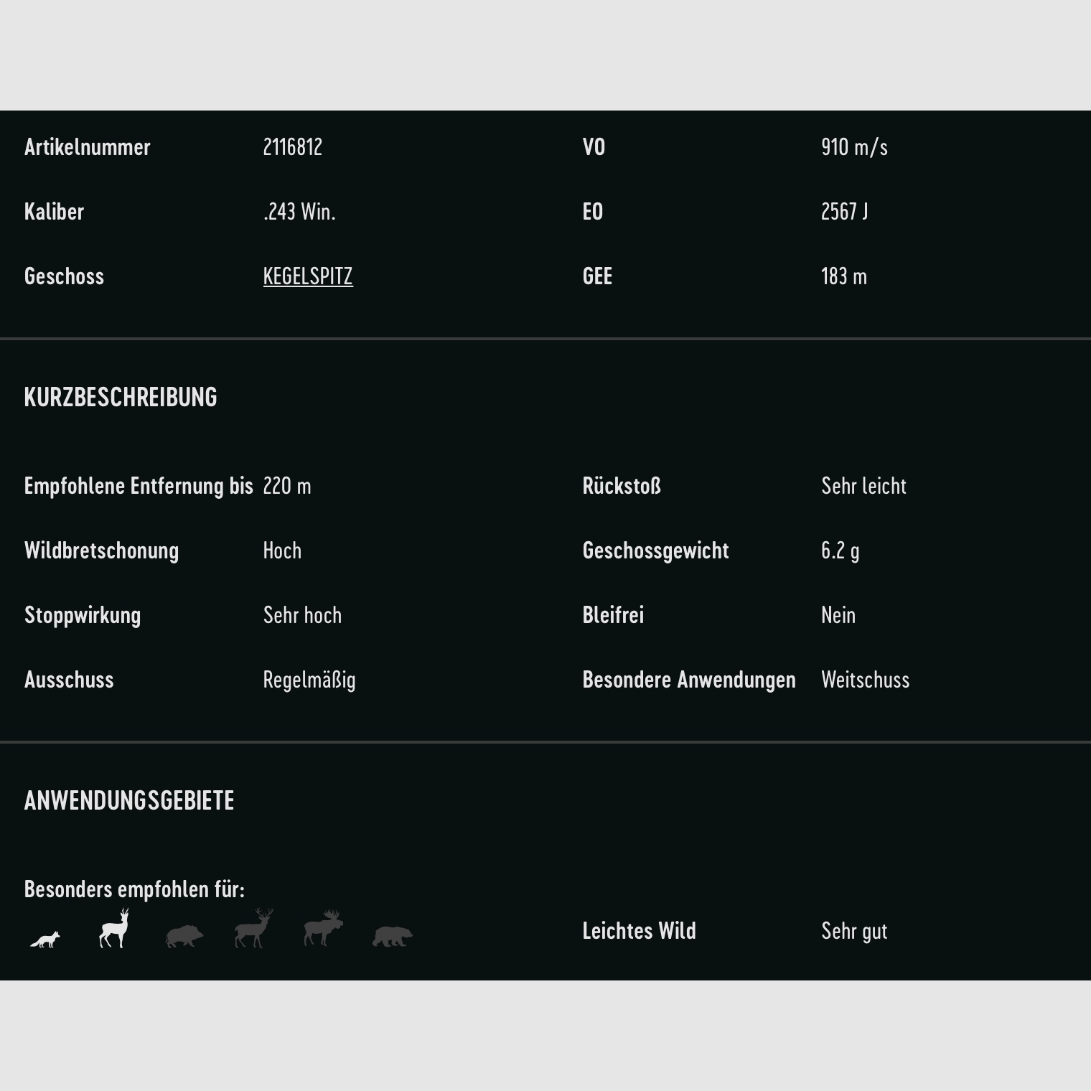The height and width of the screenshot is (1091, 1091).
Task: Select the GEE value 183 m
Action: pyautogui.click(x=844, y=276)
